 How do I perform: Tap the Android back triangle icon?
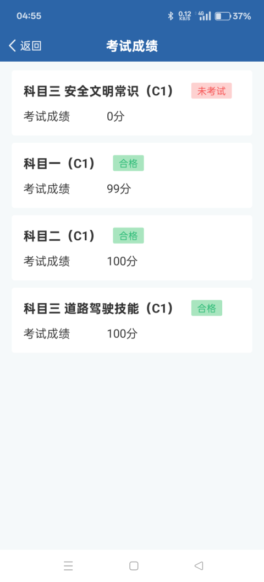(x=199, y=565)
